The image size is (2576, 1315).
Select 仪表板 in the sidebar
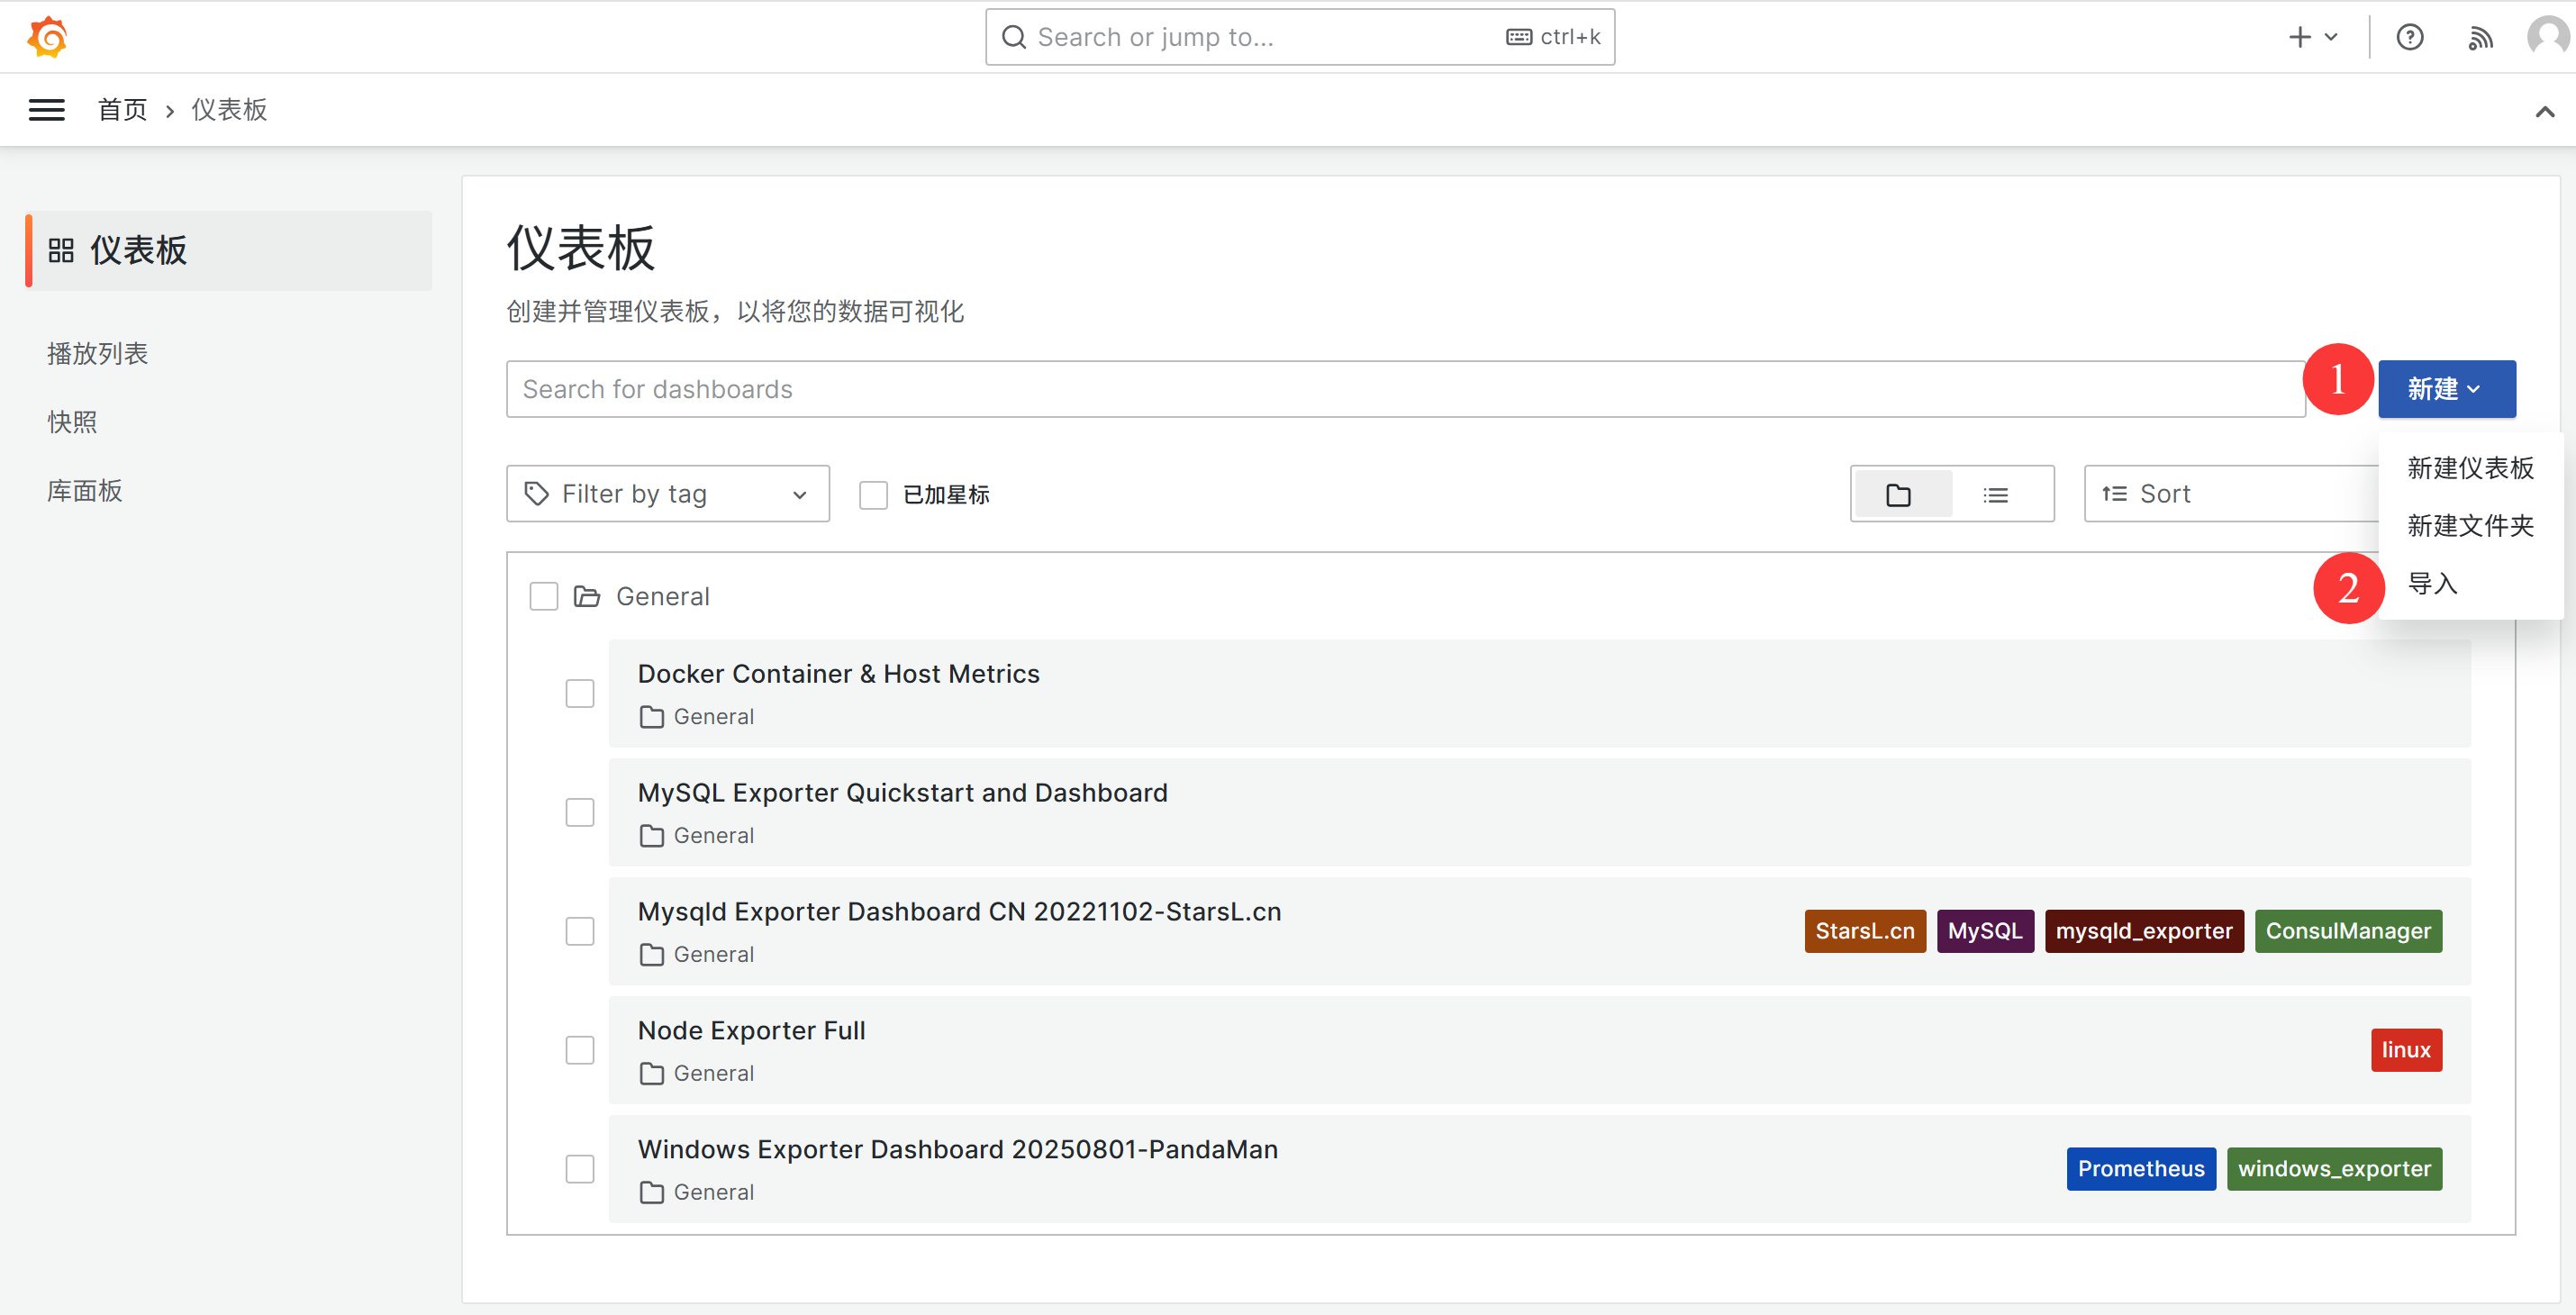click(229, 251)
